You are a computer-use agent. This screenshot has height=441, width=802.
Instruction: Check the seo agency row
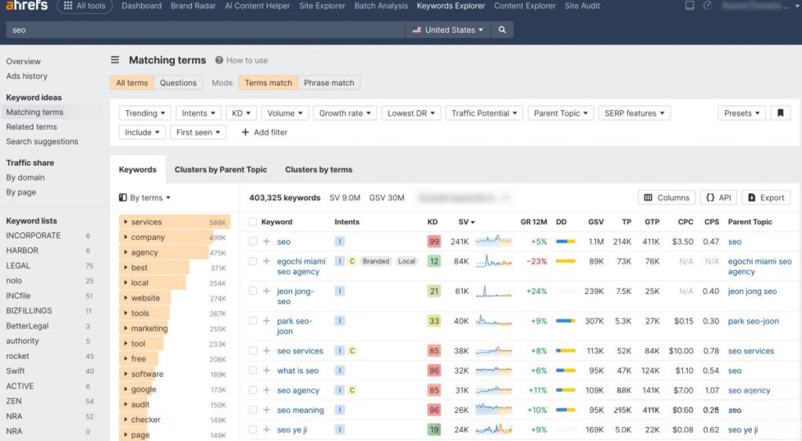pyautogui.click(x=253, y=390)
